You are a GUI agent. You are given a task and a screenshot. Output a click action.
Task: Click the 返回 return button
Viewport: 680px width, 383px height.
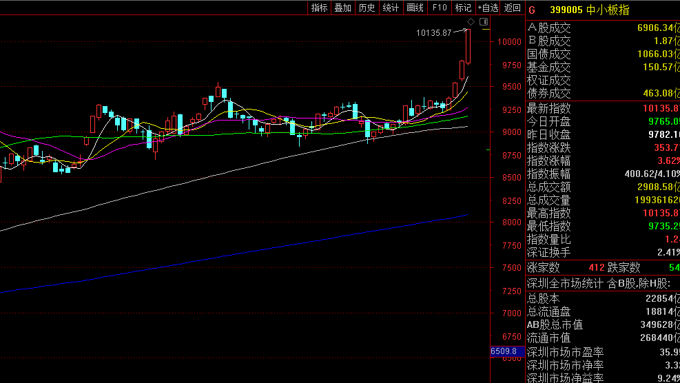coord(513,8)
